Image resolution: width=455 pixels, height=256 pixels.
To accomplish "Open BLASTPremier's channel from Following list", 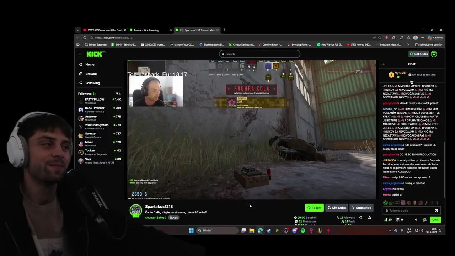I will pyautogui.click(x=100, y=110).
